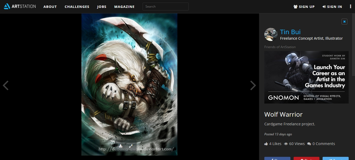Click the Cardgame Freelance project description
Screen dimensions: 355x160
pyautogui.click(x=290, y=124)
